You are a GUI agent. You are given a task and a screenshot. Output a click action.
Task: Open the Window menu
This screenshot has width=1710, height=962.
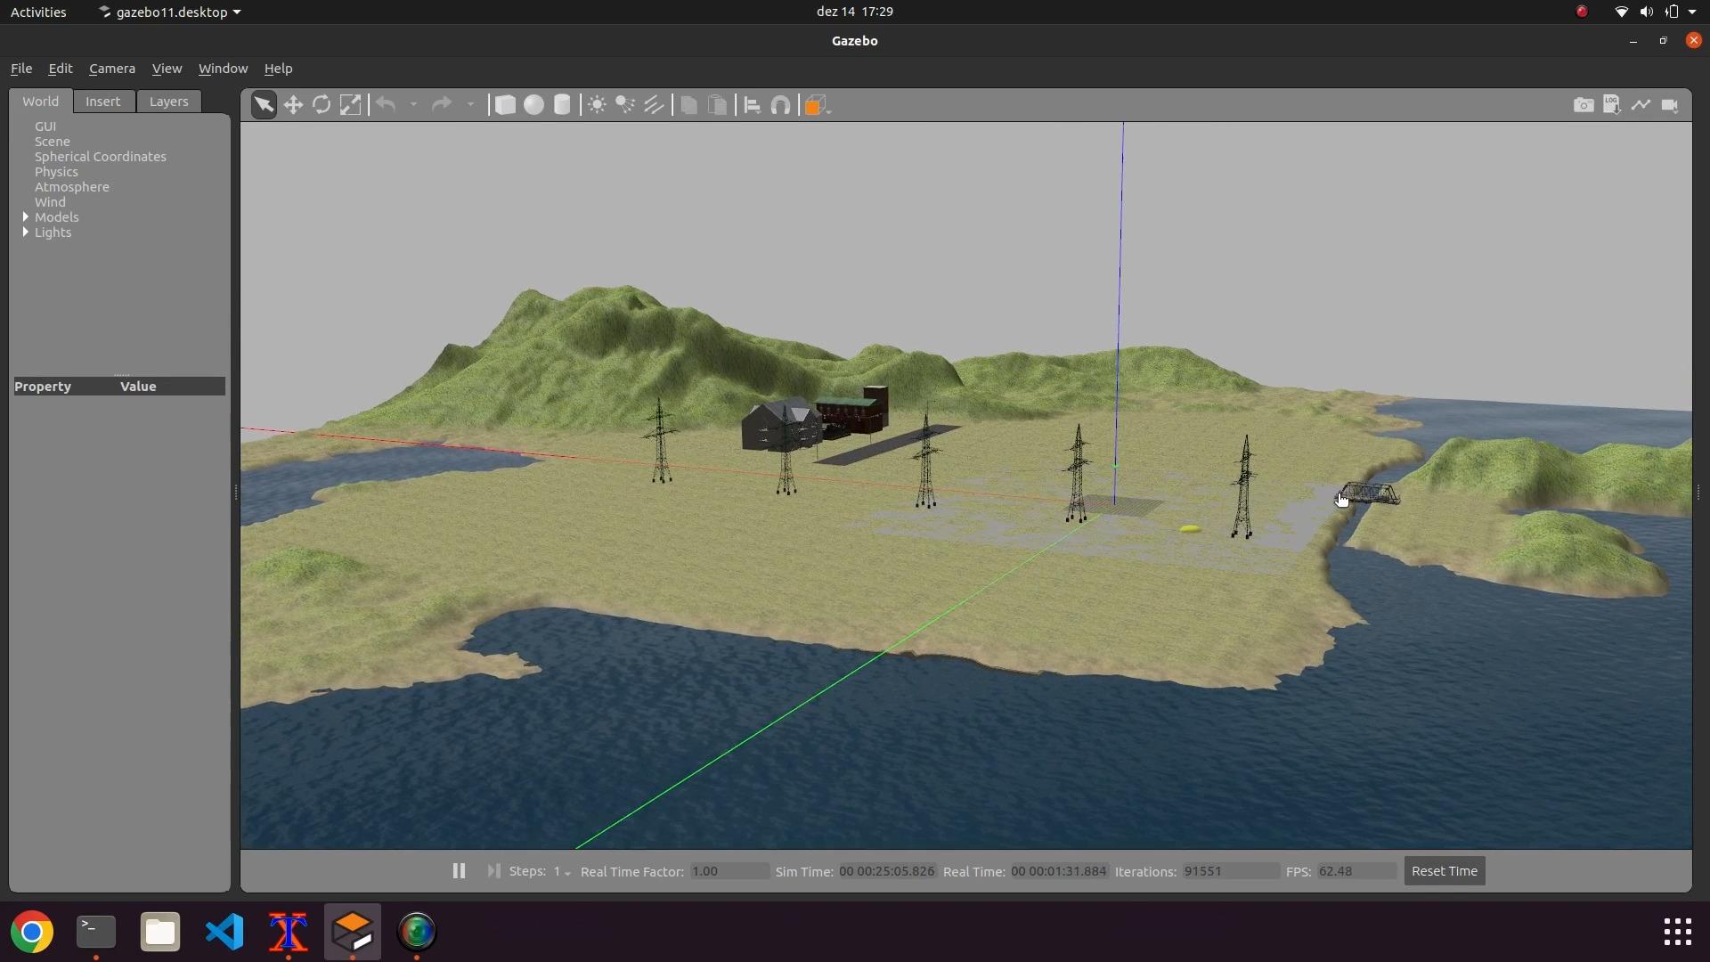[x=223, y=69]
